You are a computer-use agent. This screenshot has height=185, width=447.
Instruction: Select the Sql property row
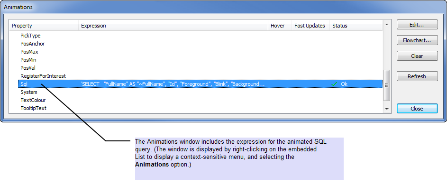pyautogui.click(x=196, y=84)
